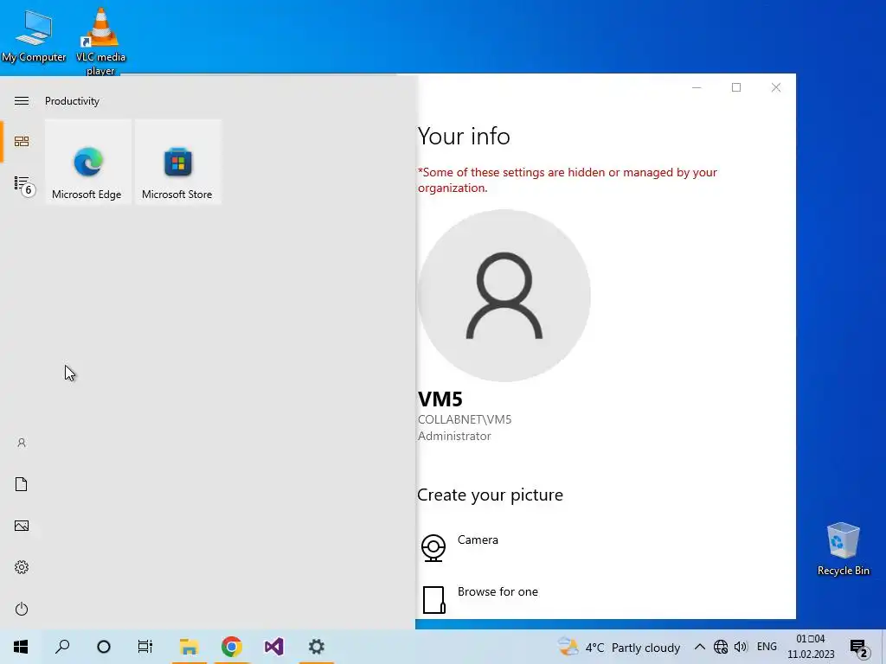
Task: Click the VM5 account name text
Action: 440,399
